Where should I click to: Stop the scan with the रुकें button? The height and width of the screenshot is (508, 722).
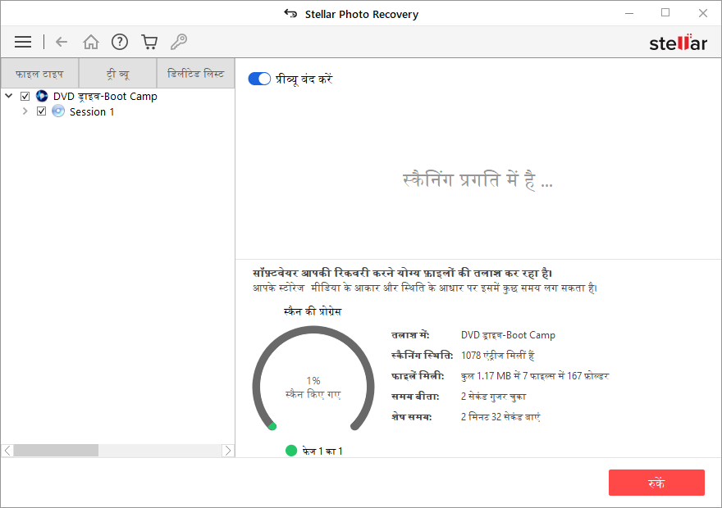[656, 483]
